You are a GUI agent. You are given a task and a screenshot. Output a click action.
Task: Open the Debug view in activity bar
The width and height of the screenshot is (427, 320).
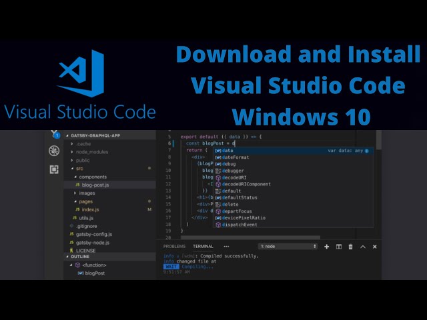click(54, 151)
